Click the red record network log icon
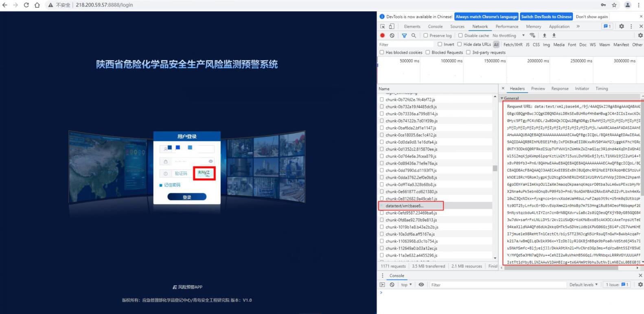Viewport: 644px width, 314px height. (x=382, y=36)
